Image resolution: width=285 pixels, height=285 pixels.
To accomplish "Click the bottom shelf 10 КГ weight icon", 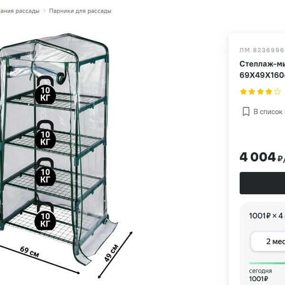I will [45, 216].
